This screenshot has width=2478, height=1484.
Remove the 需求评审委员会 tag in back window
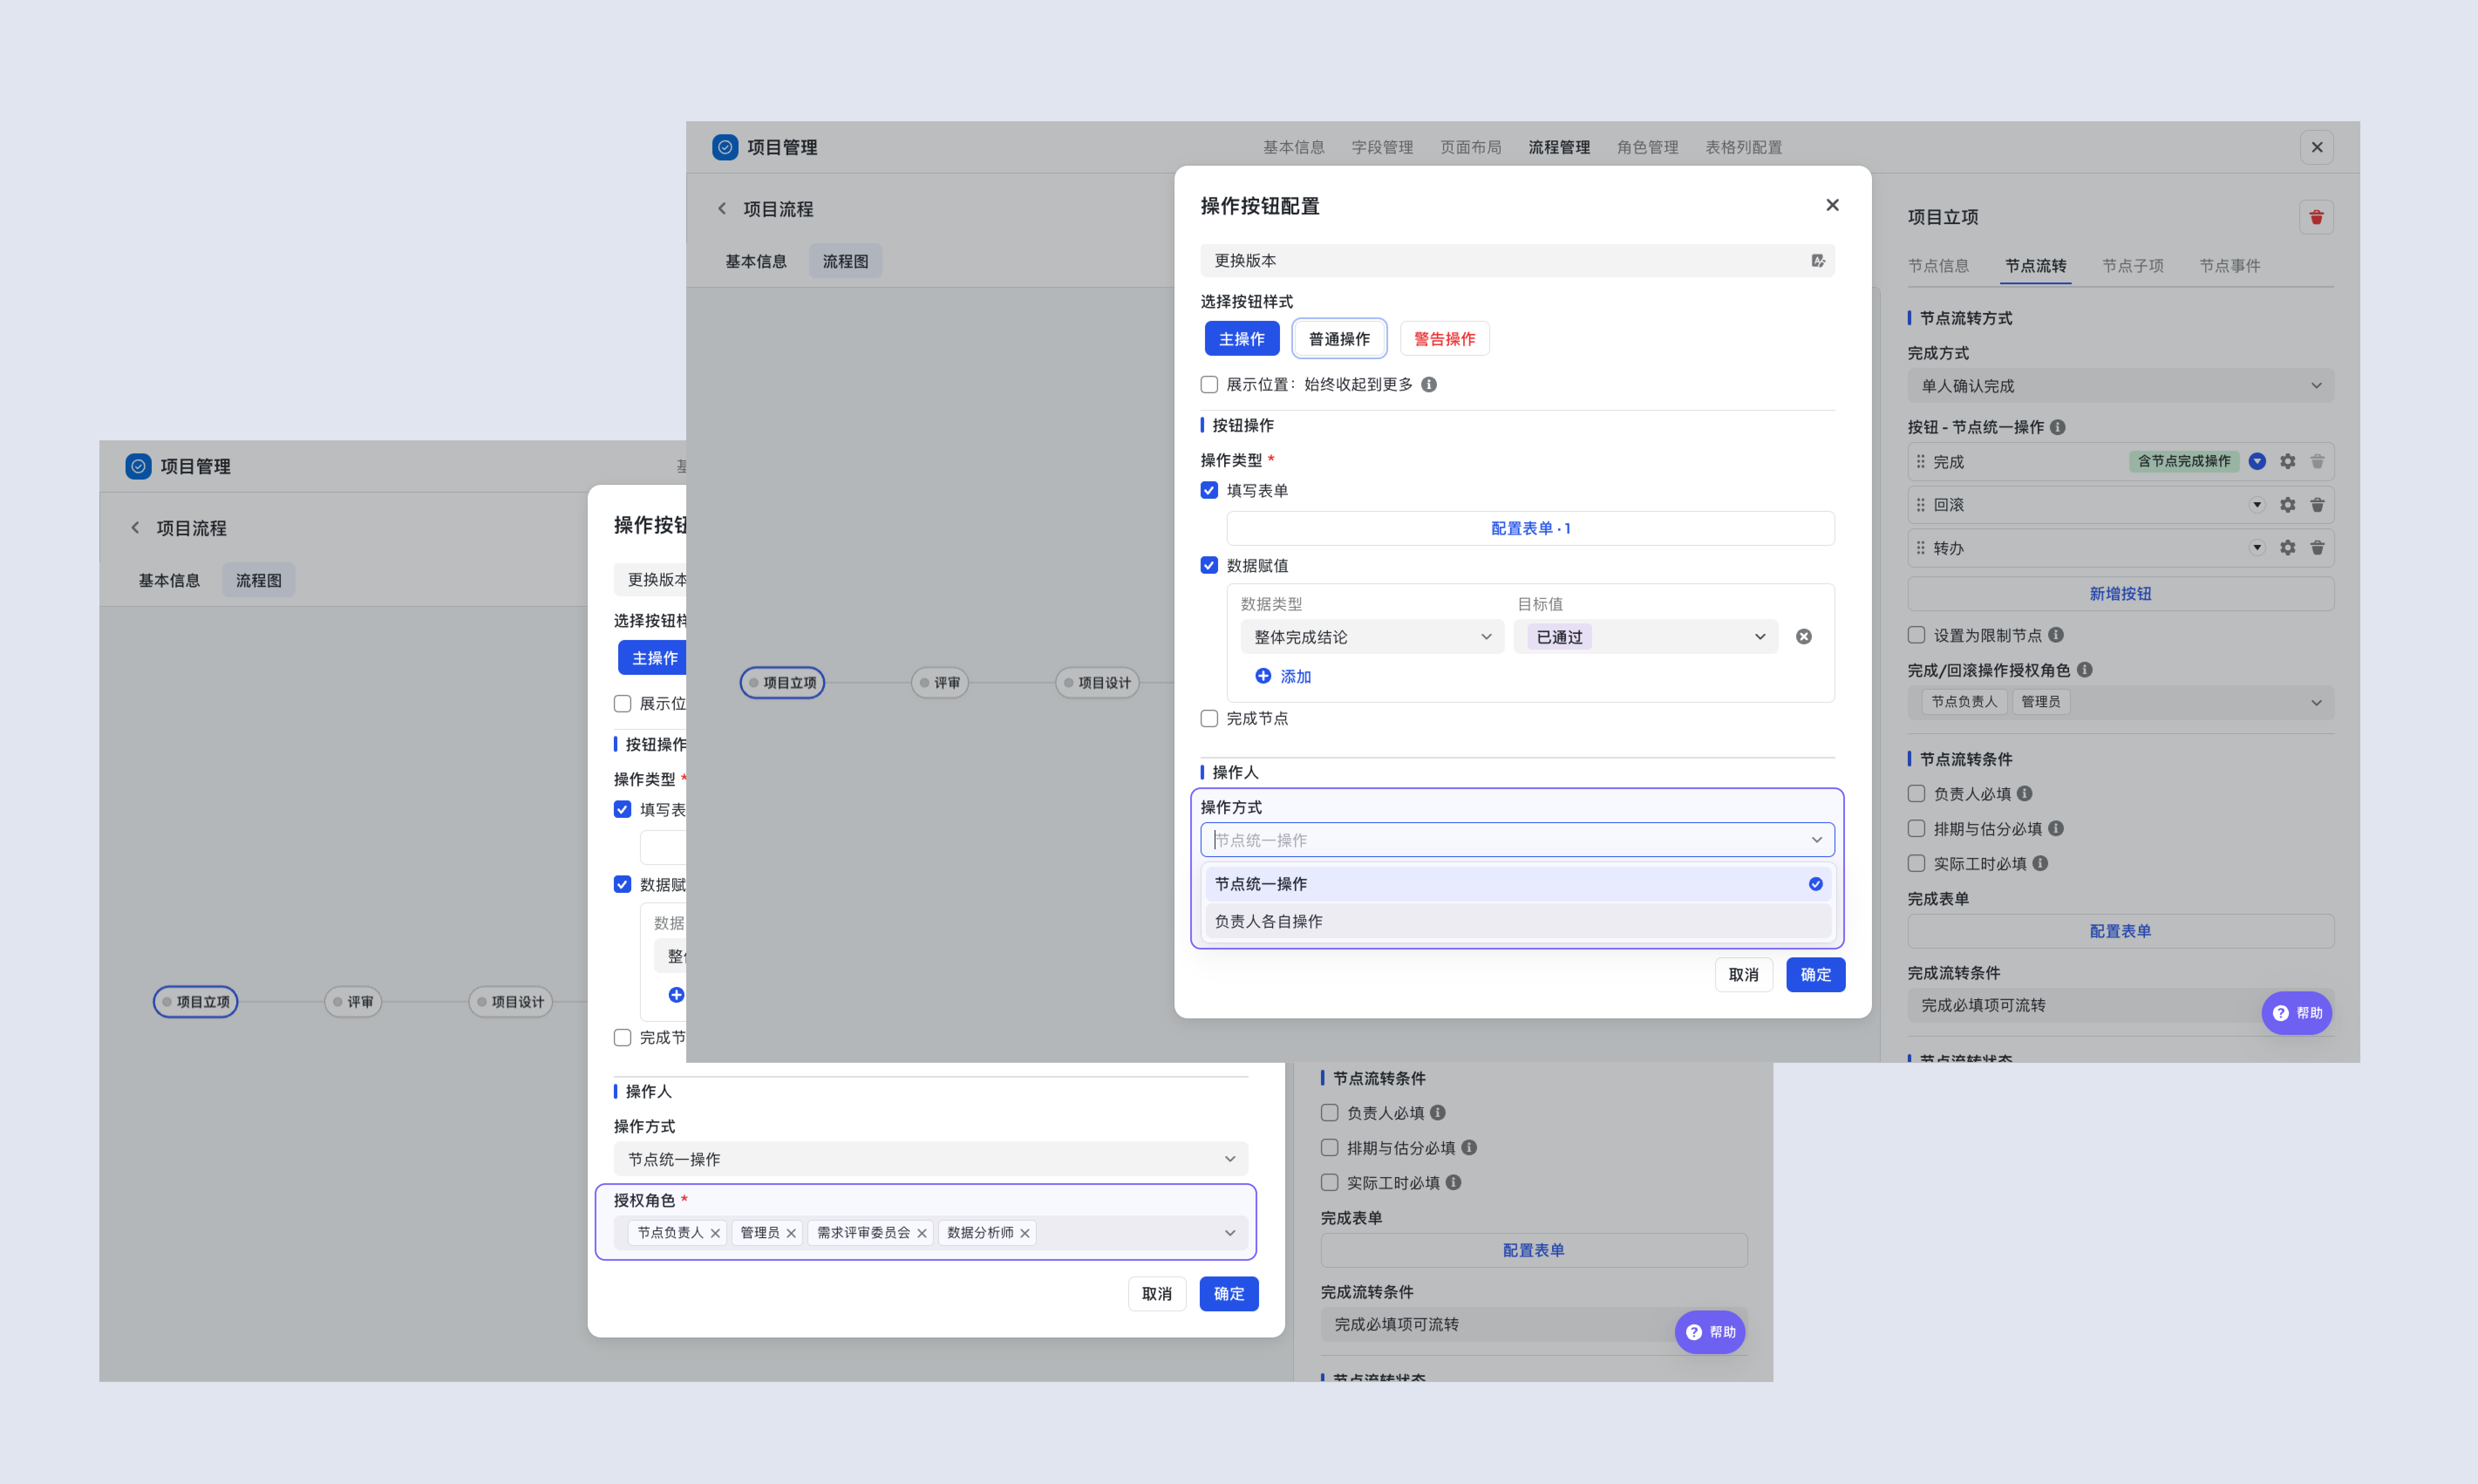click(922, 1233)
